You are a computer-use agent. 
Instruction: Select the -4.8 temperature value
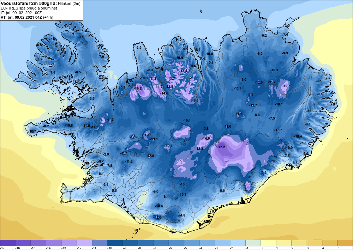pos(183,215)
